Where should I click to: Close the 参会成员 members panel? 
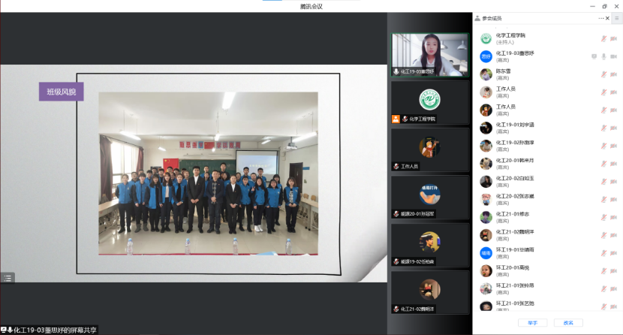point(607,18)
